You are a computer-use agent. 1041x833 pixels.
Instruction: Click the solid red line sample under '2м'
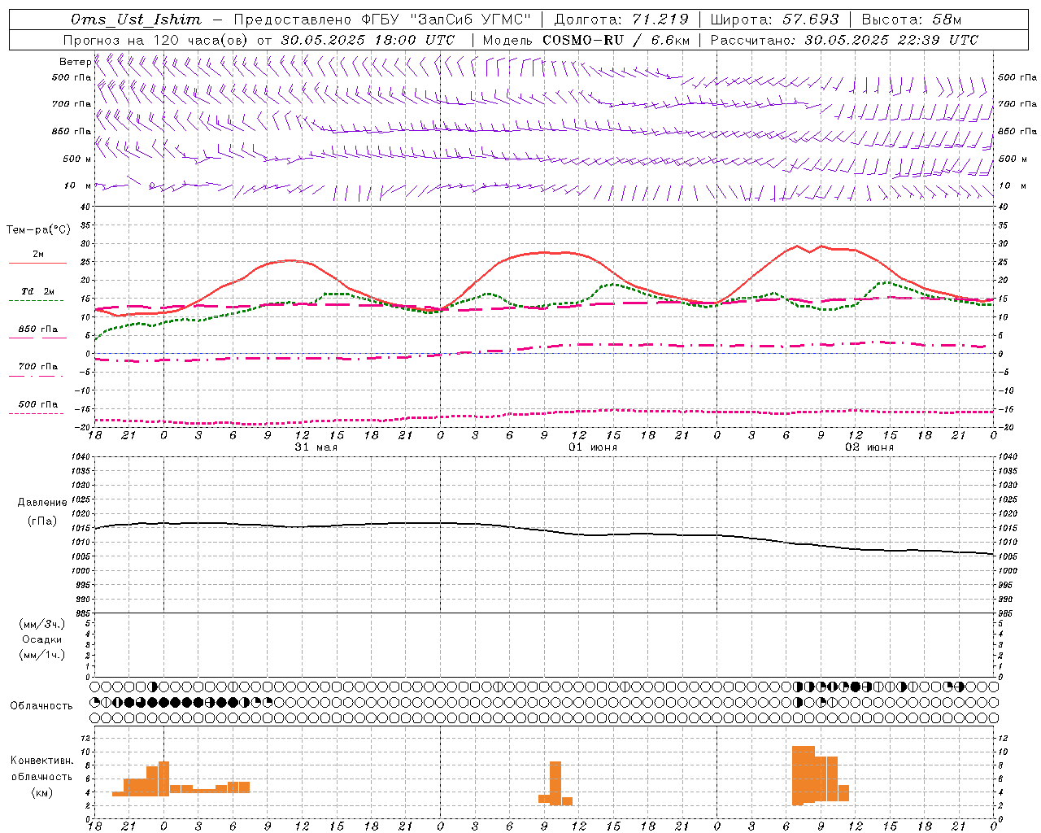pos(37,263)
